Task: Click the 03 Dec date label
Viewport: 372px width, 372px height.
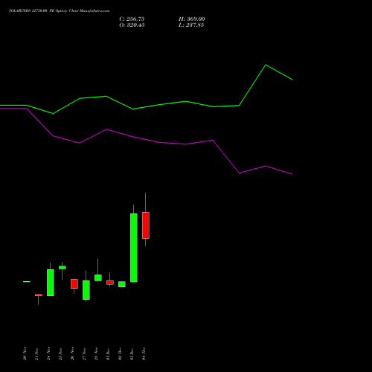Action: [x=132, y=353]
